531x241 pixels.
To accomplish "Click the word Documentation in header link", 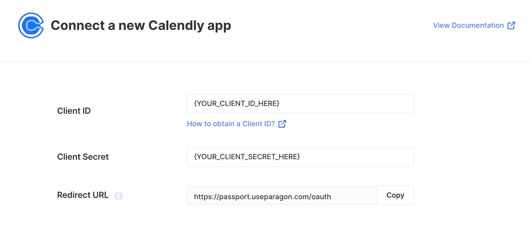I will point(478,25).
